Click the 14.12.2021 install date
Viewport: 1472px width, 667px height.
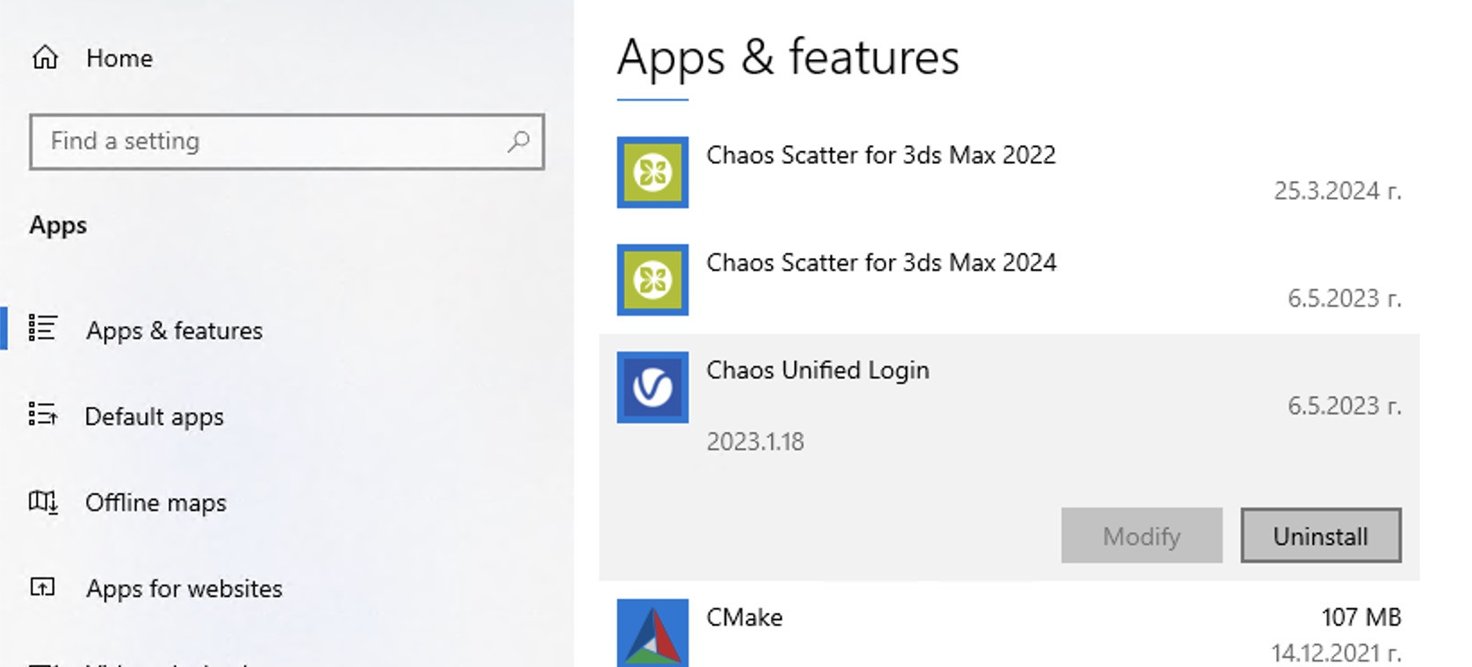(x=1336, y=654)
